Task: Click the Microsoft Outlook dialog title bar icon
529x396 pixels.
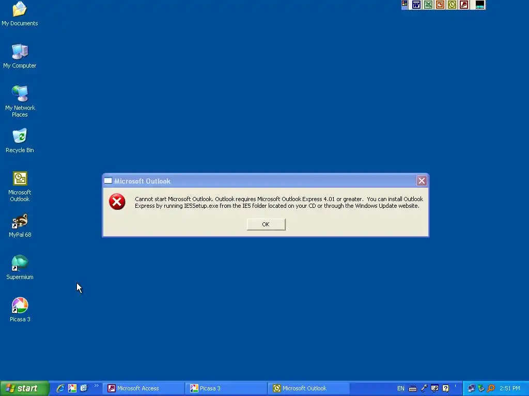Action: point(108,181)
